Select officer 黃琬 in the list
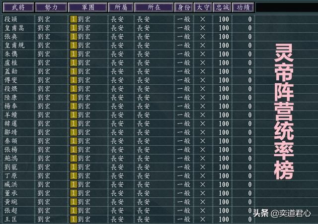The height and width of the screenshot is (224, 318). [x=11, y=202]
